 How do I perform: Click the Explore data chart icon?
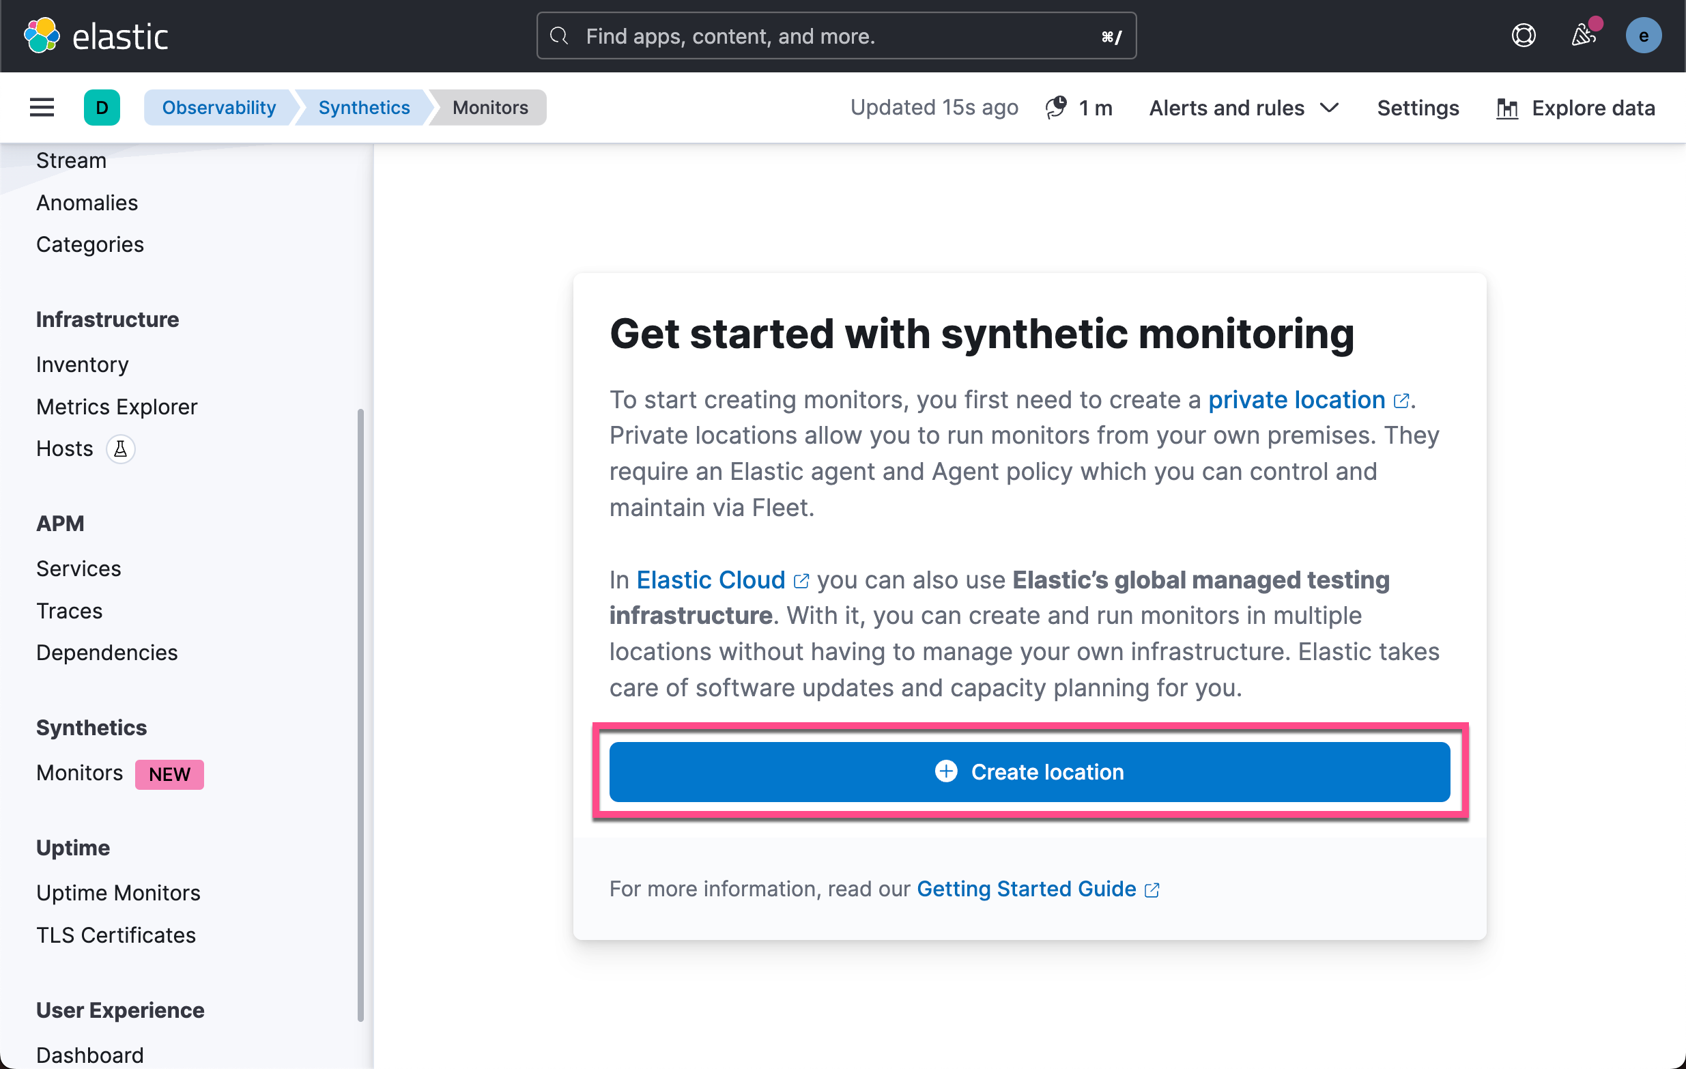(x=1507, y=107)
